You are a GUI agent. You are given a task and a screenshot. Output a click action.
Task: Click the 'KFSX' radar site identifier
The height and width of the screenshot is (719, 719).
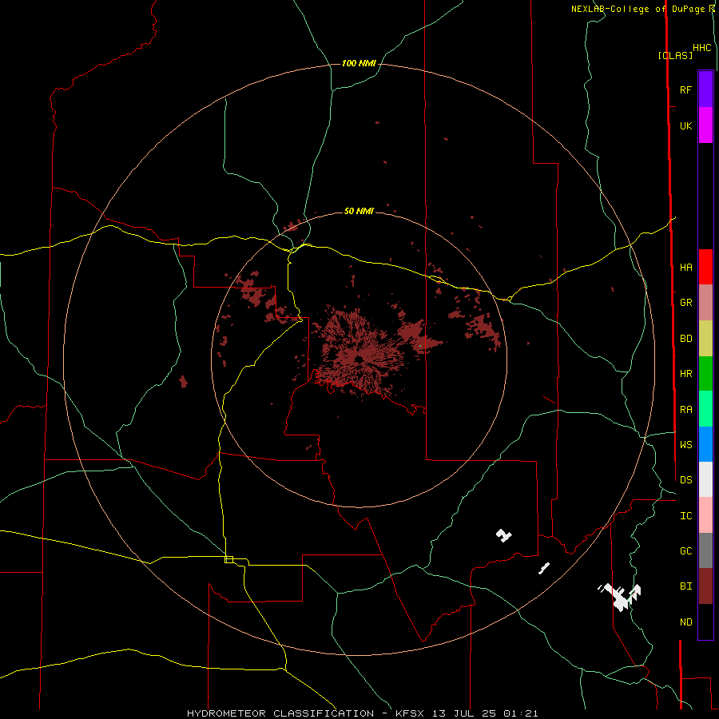(x=410, y=713)
